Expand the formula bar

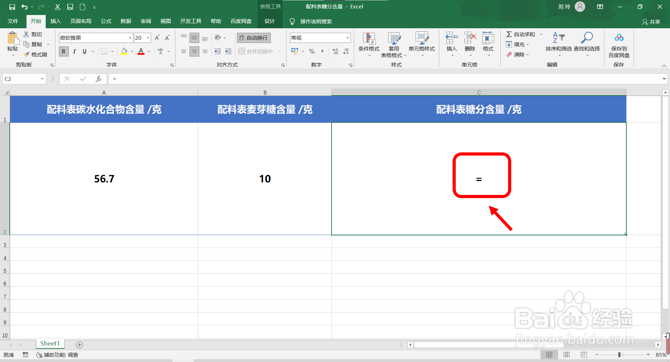click(x=664, y=79)
